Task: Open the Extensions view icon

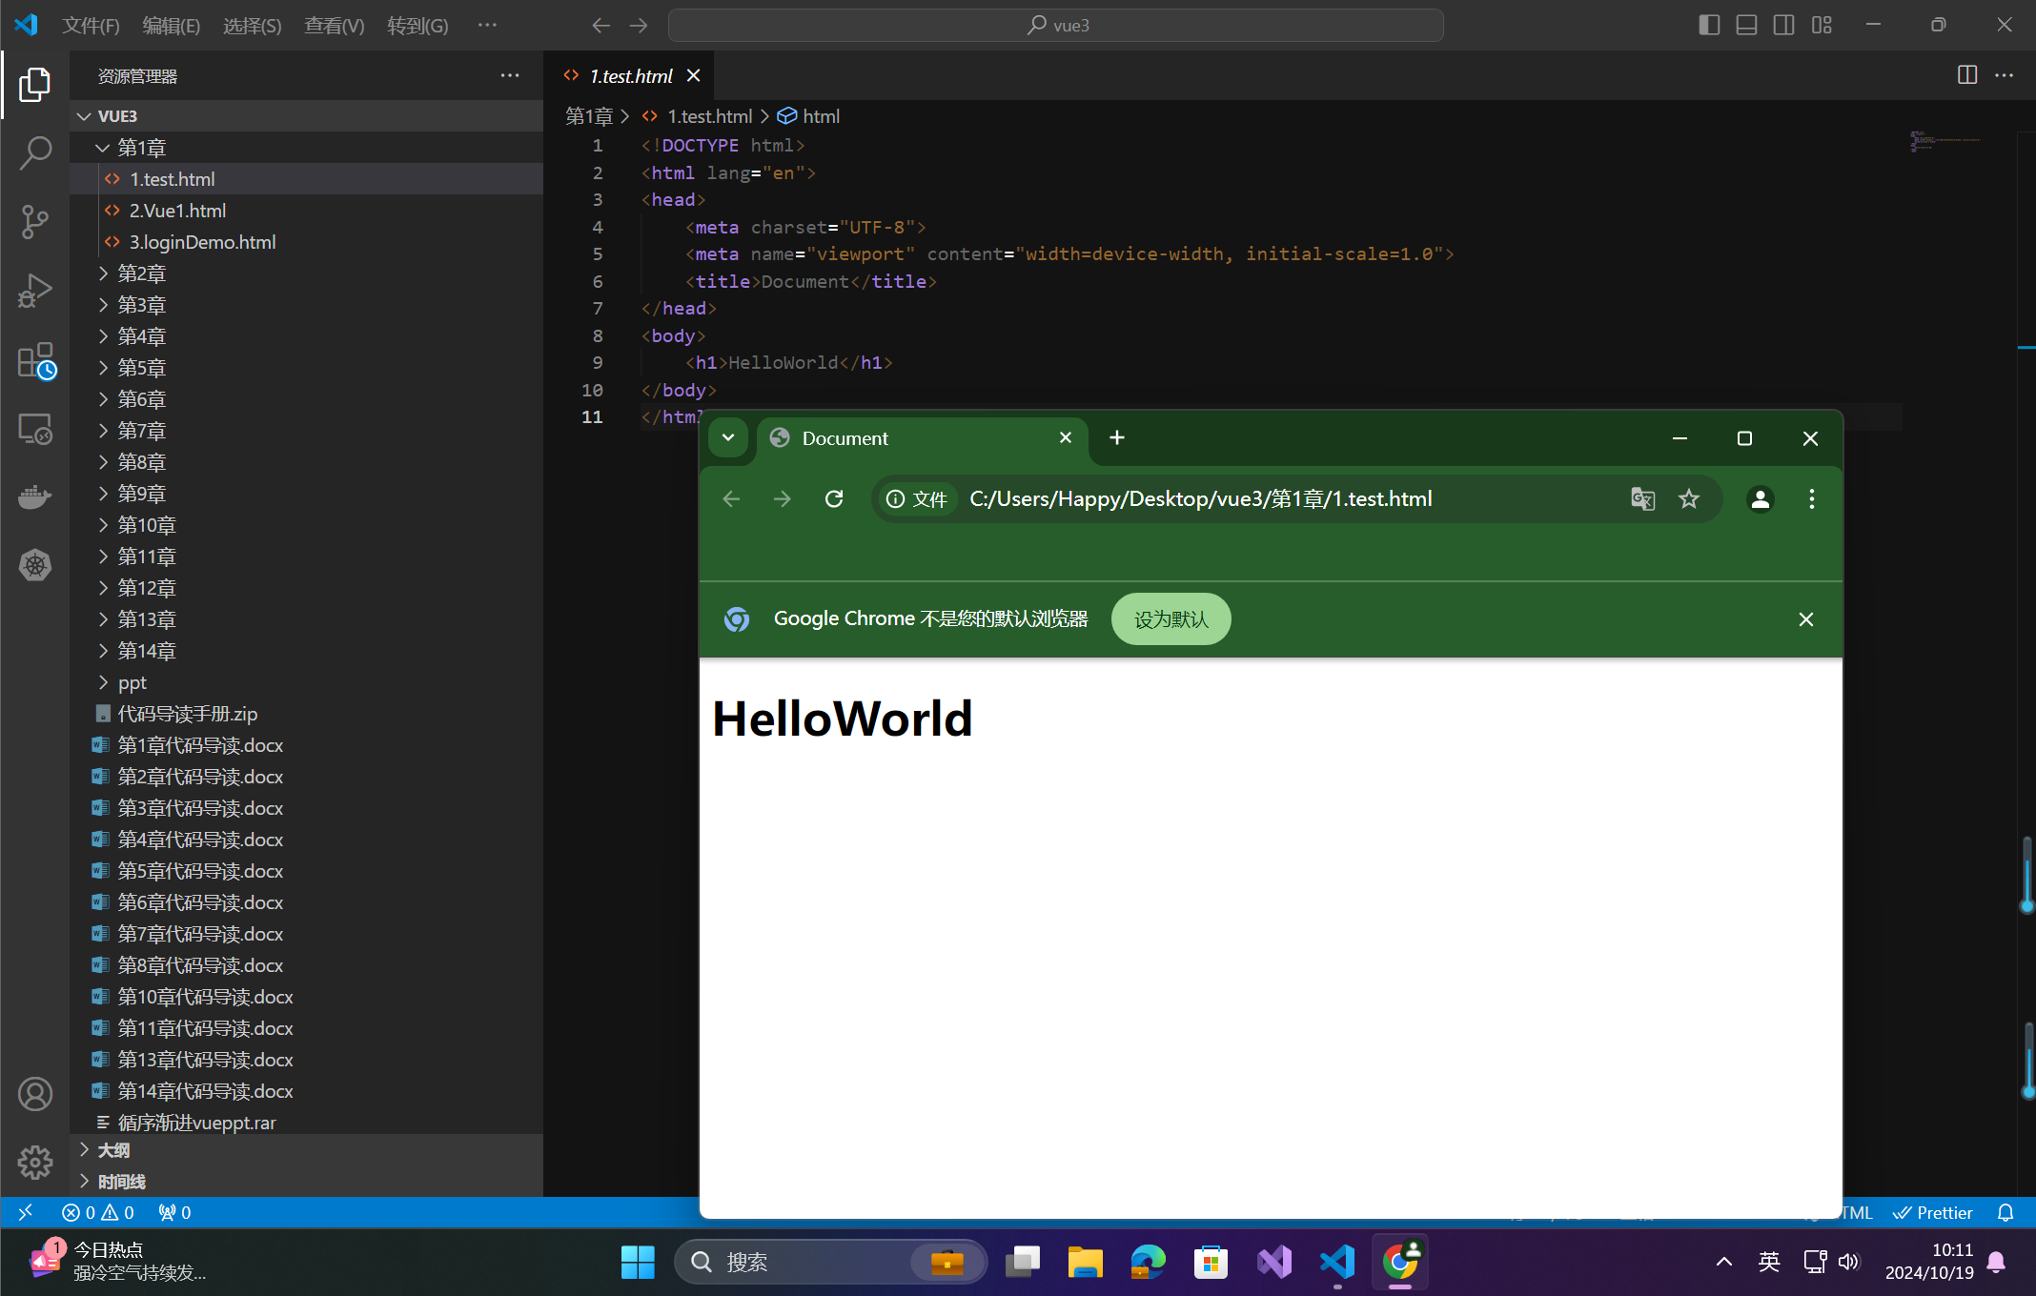Action: pyautogui.click(x=35, y=361)
